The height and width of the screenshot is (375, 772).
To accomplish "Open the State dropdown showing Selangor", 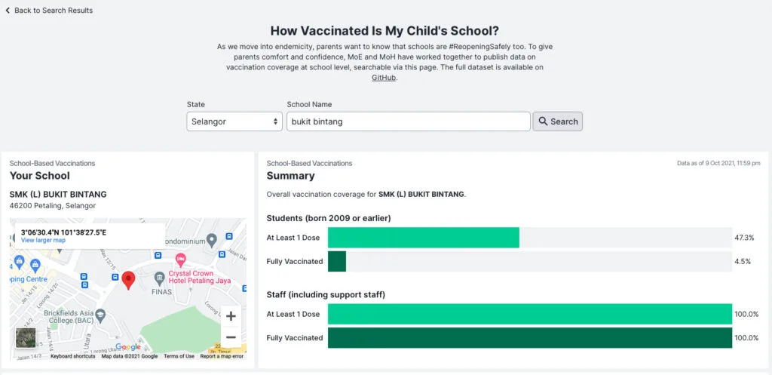I will click(x=234, y=121).
